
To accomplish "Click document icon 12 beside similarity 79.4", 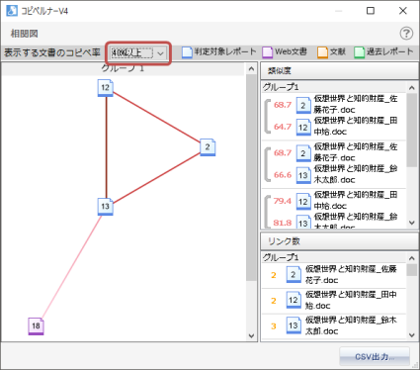I will (303, 202).
